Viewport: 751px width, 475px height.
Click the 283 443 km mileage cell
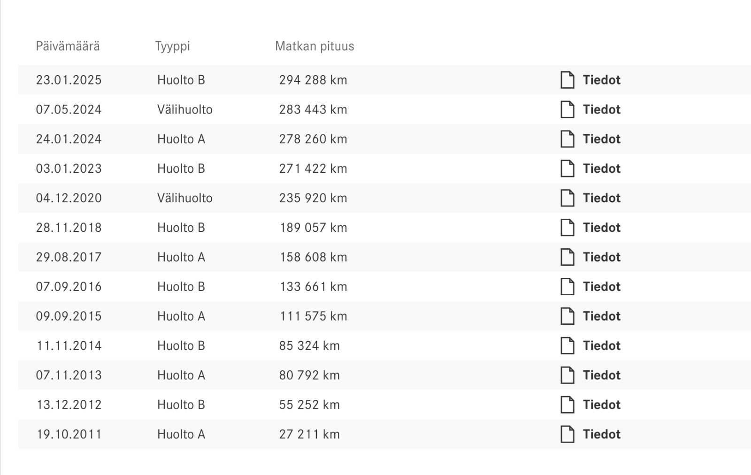tap(313, 110)
